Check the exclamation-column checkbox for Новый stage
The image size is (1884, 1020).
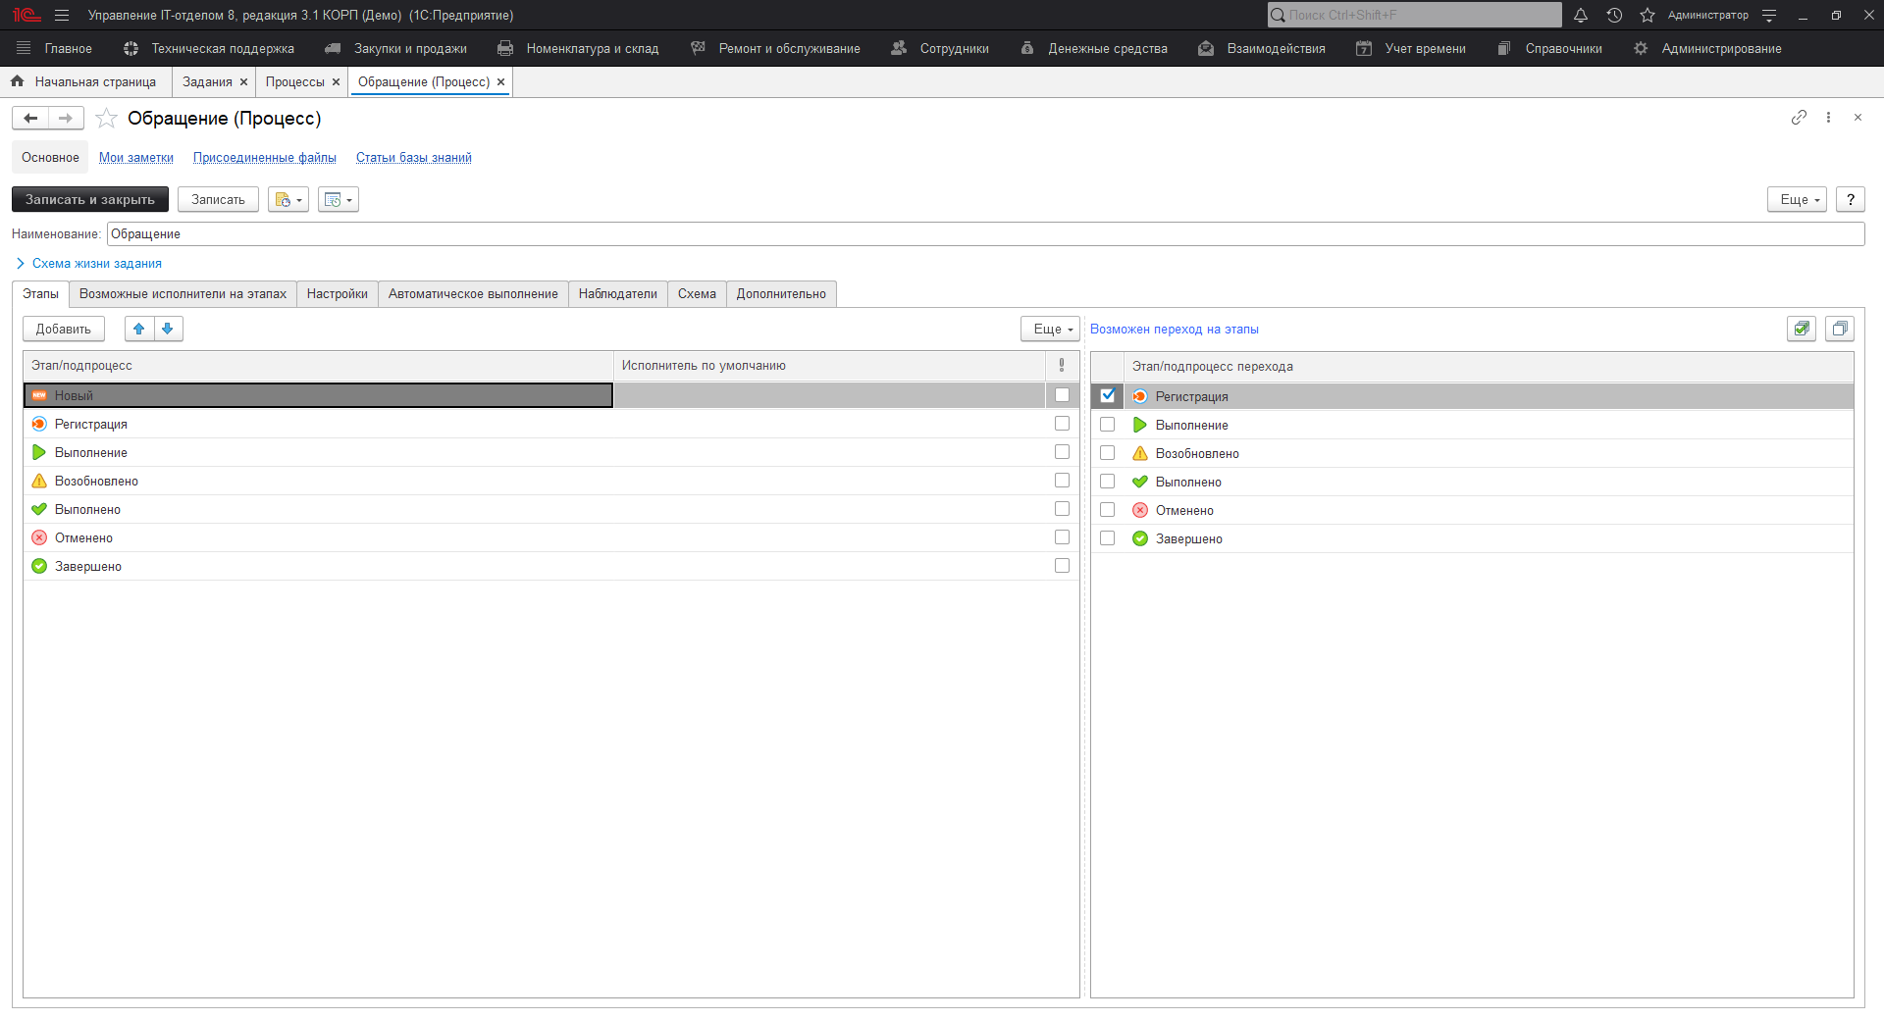click(1062, 394)
